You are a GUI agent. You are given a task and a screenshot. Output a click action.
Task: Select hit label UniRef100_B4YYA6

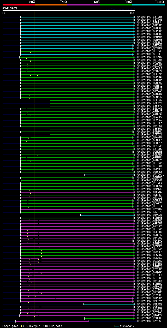(x=150, y=92)
